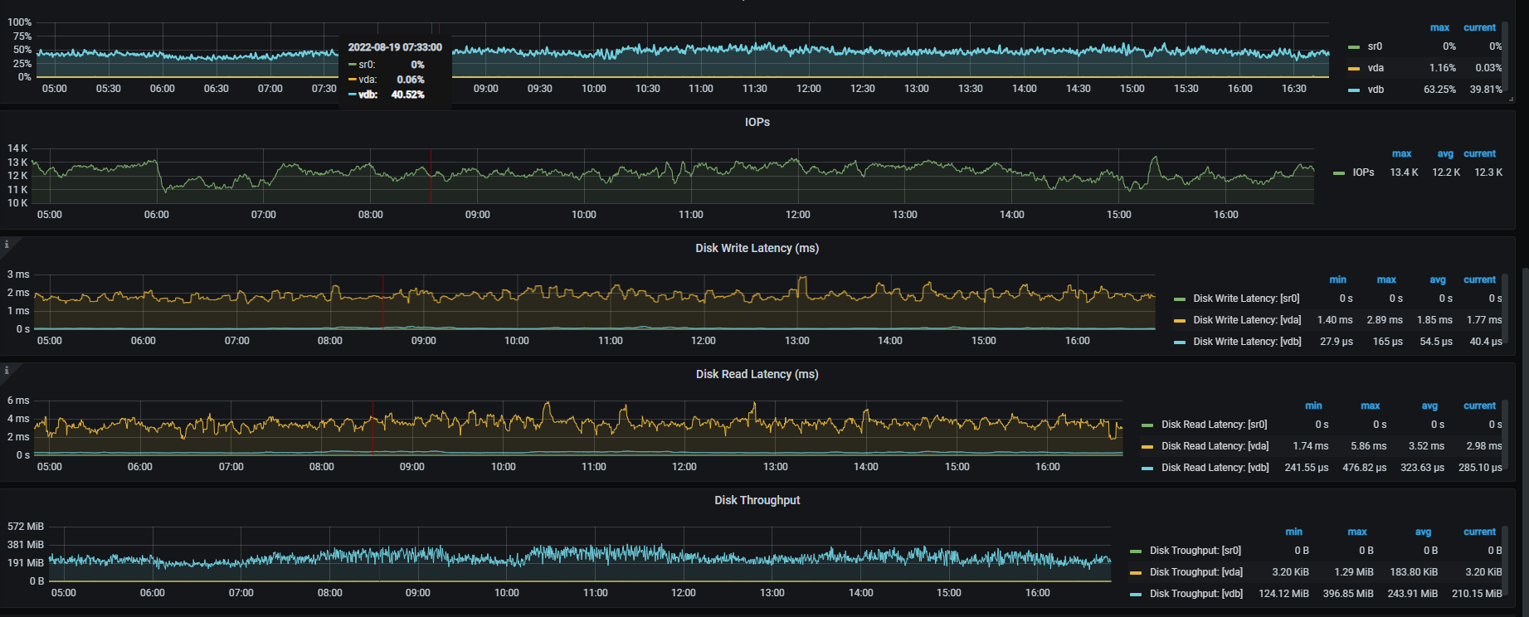Open the IOPs panel title menu
1529x617 pixels.
[757, 122]
